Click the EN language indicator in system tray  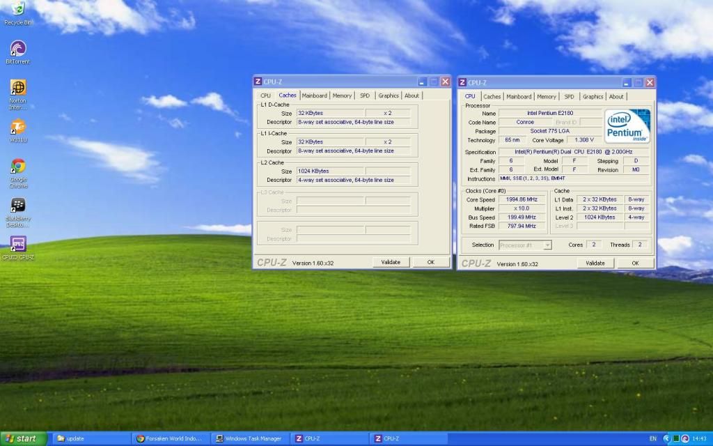coord(653,439)
